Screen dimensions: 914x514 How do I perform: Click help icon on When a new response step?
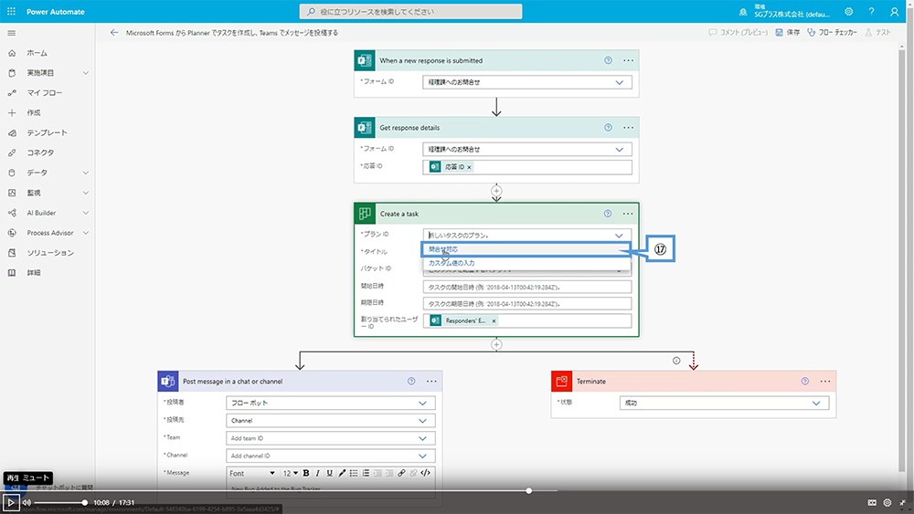pyautogui.click(x=608, y=60)
